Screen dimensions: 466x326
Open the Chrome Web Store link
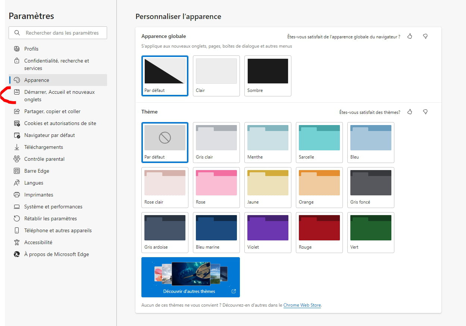point(302,305)
